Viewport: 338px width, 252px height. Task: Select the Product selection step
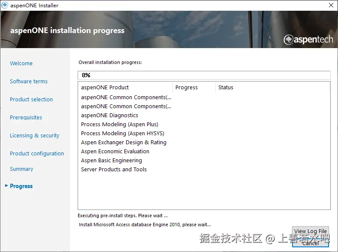(x=31, y=100)
